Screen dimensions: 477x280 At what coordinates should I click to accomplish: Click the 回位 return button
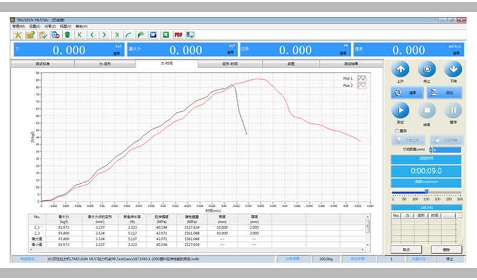(444, 93)
